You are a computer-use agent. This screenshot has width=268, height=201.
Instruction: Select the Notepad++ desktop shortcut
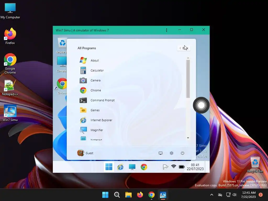click(x=10, y=88)
